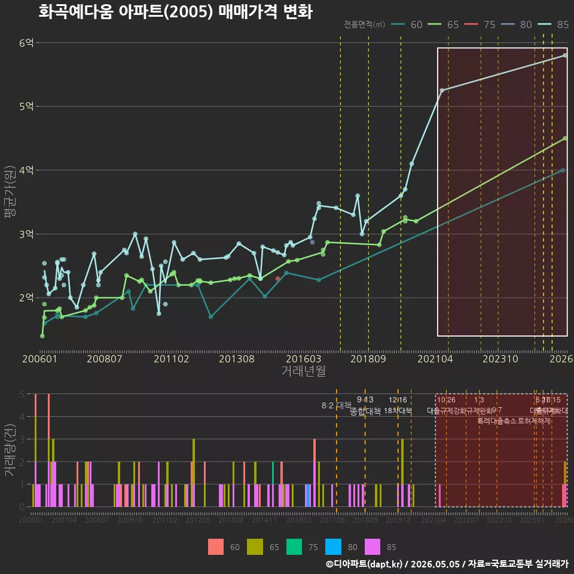574x574 pixels.
Task: Click the final 85㎡ data point near 6억
Action: (565, 55)
